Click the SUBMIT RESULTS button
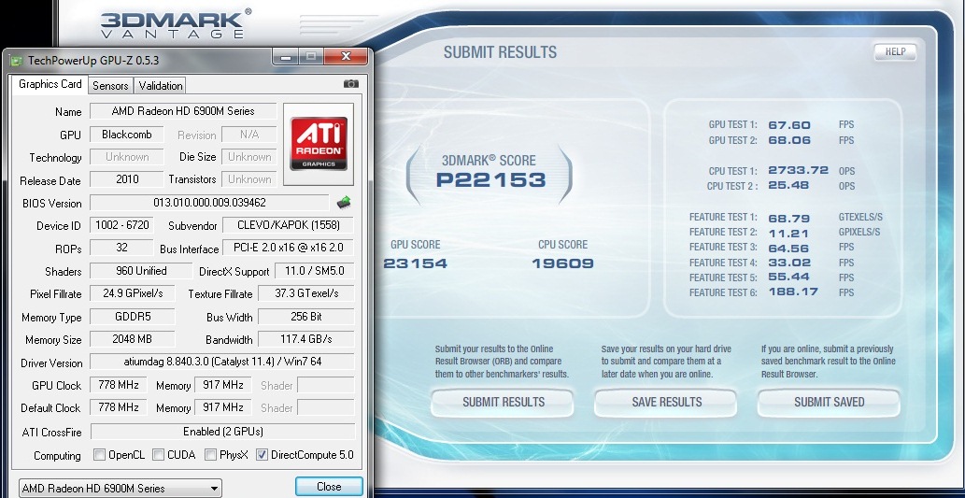Image resolution: width=965 pixels, height=498 pixels. coord(503,402)
